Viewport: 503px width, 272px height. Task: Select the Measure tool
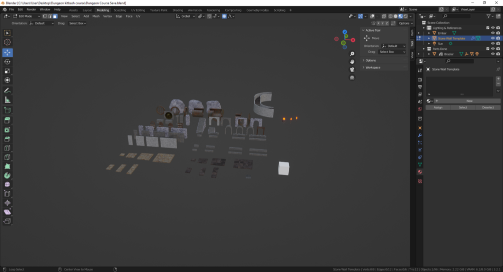coord(8,100)
